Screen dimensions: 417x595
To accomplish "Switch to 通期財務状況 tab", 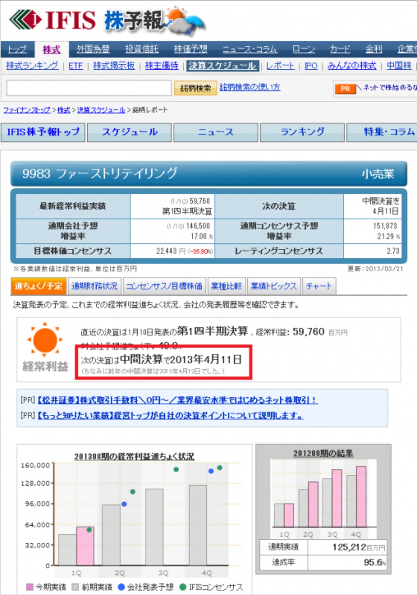I will 95,286.
